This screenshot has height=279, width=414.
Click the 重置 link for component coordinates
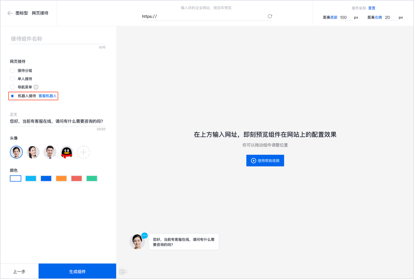pyautogui.click(x=372, y=8)
